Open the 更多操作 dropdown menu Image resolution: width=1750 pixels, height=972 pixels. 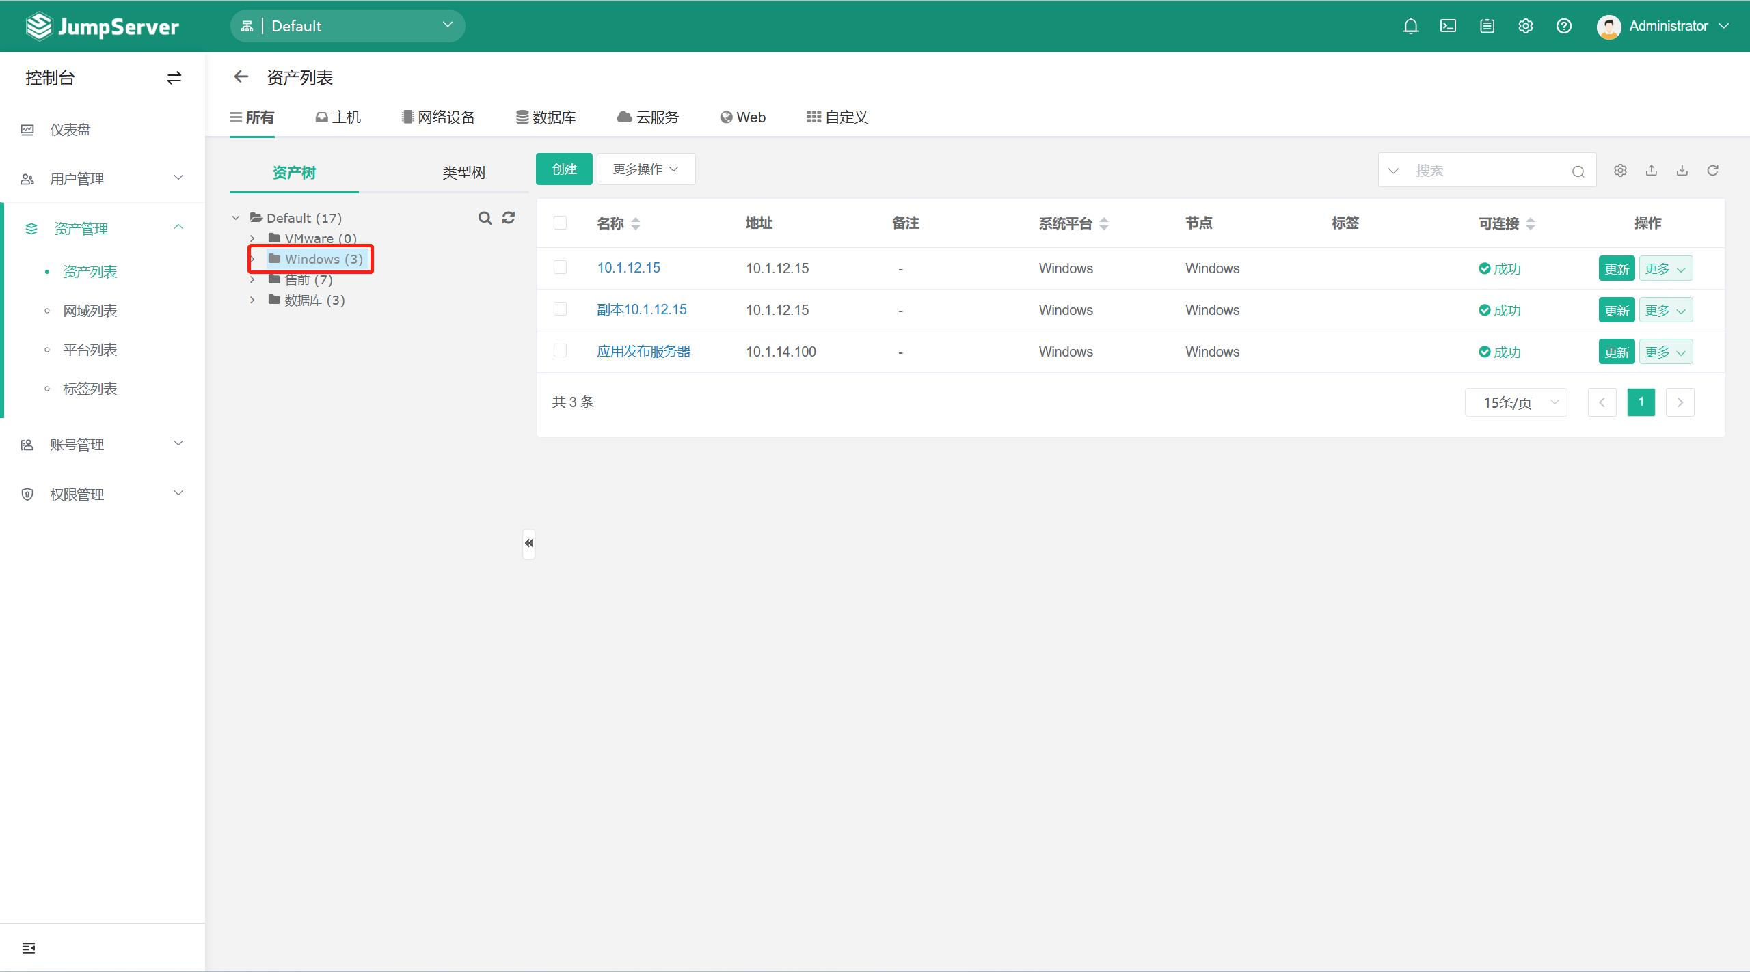coord(645,169)
